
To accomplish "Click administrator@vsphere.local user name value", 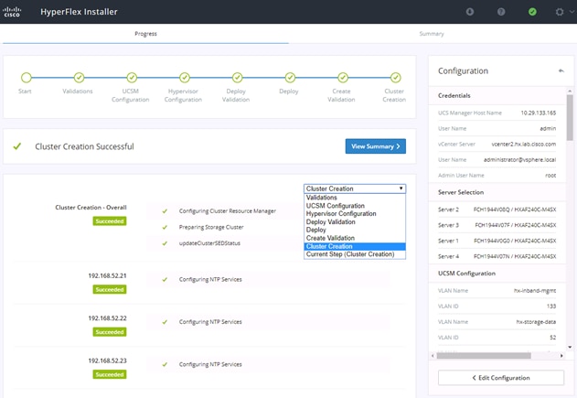I will [519, 160].
